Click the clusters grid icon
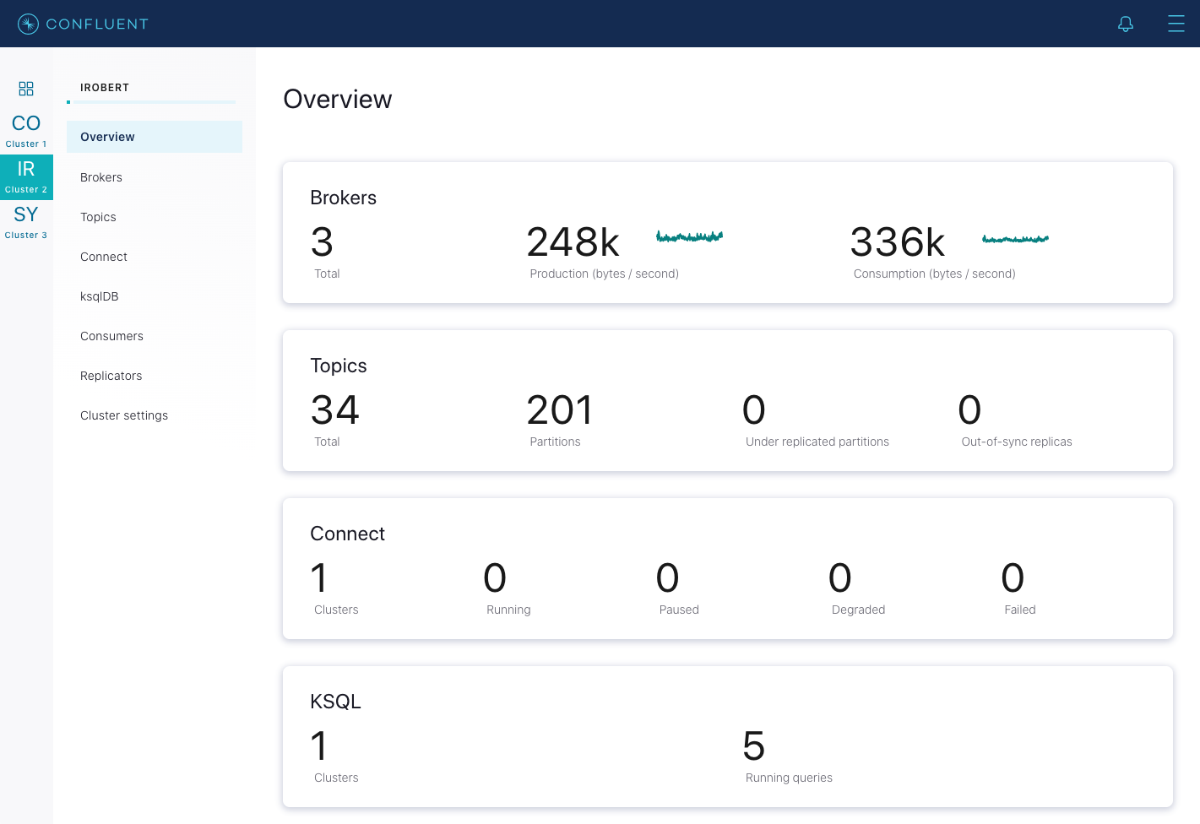The width and height of the screenshot is (1200, 824). [x=26, y=89]
